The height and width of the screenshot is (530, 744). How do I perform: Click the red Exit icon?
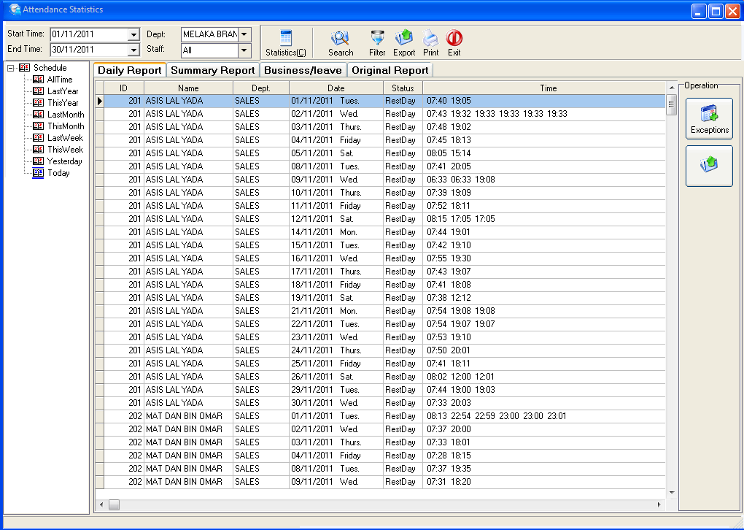[x=454, y=37]
